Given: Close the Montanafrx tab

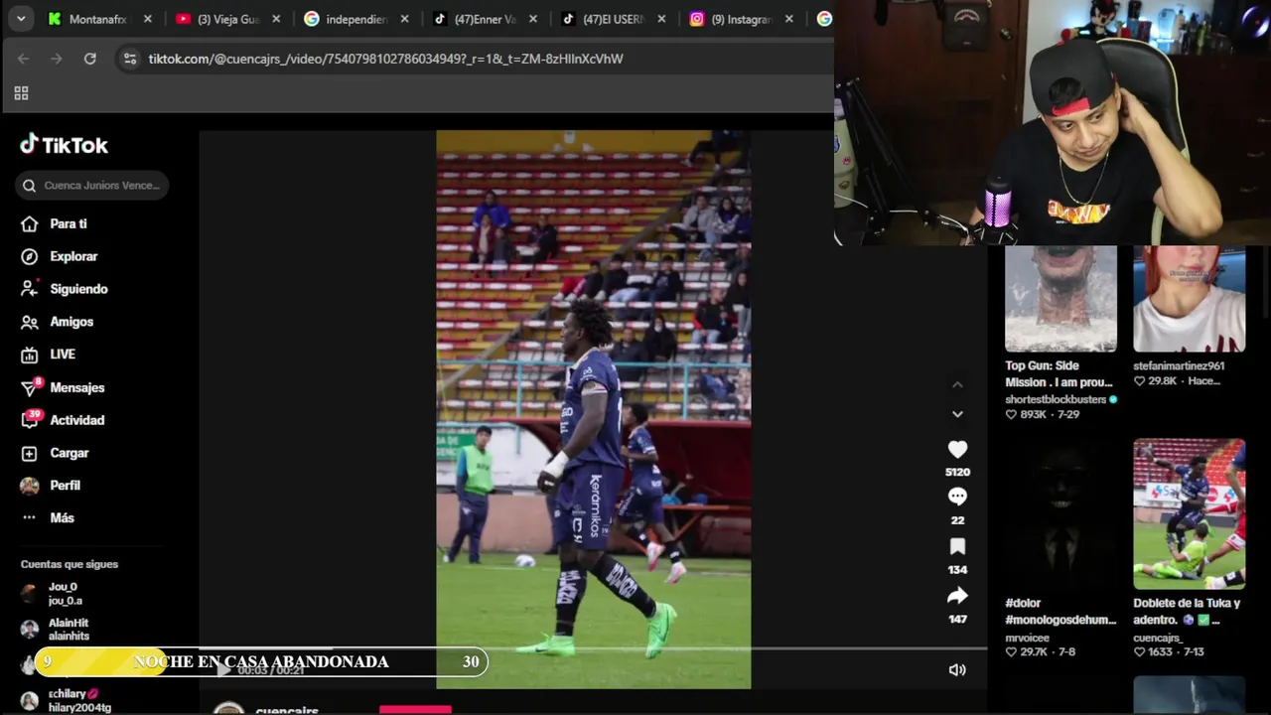Looking at the screenshot, I should pyautogui.click(x=148, y=19).
